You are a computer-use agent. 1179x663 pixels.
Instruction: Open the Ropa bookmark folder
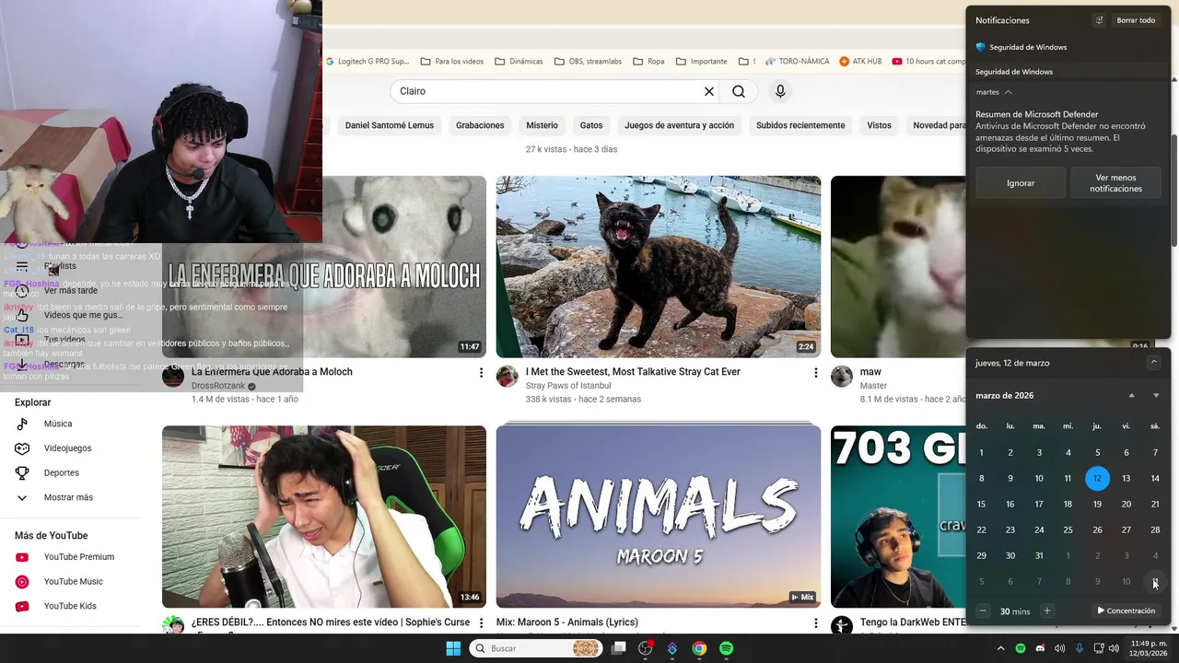[x=648, y=62]
